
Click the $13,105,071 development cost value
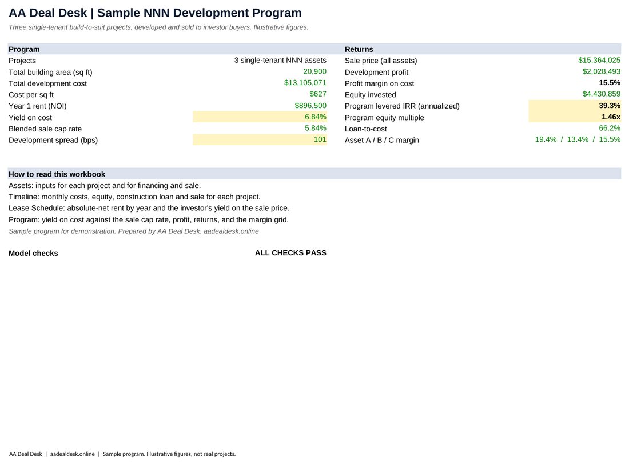(305, 83)
